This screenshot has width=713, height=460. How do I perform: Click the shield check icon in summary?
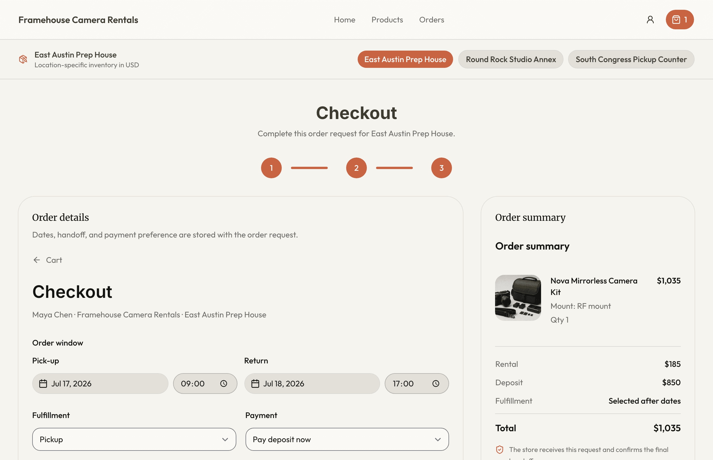[x=500, y=450]
